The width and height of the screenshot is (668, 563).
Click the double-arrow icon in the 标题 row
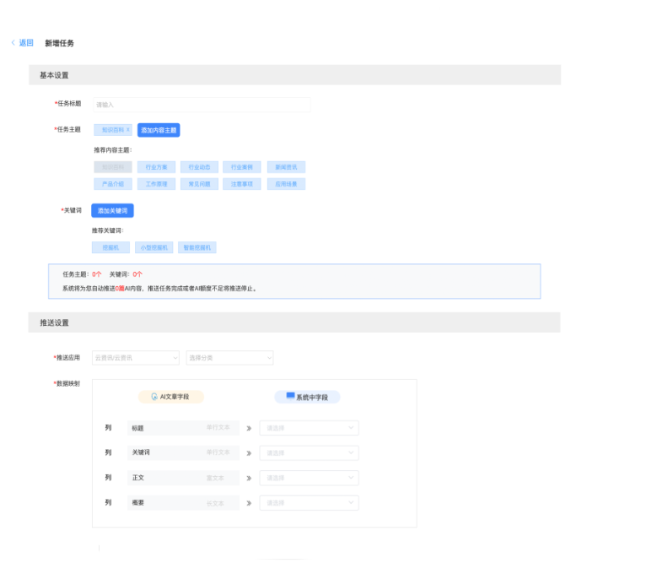pos(248,428)
